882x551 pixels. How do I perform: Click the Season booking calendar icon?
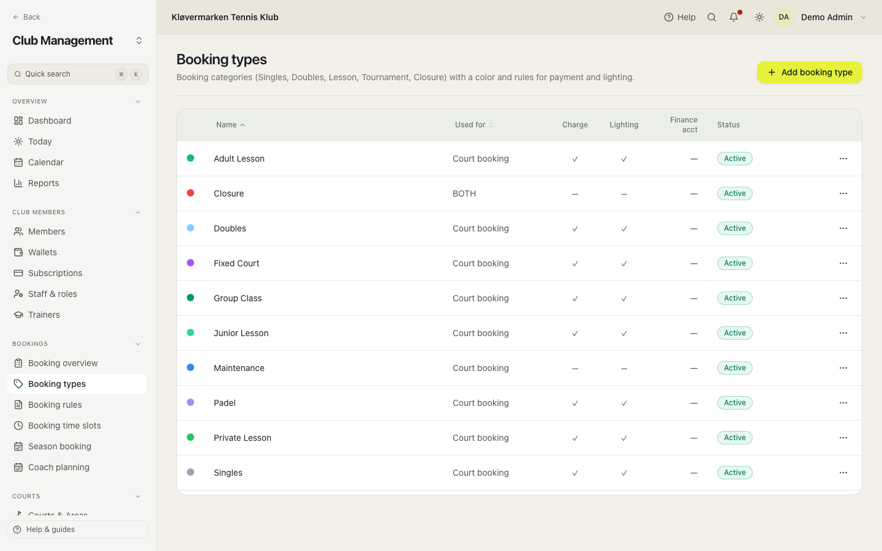click(x=18, y=446)
